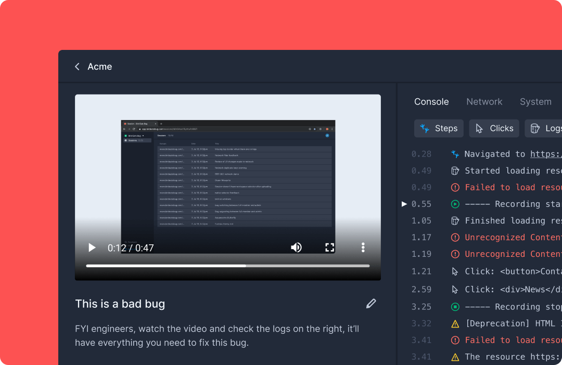Screen dimensions: 562x365
Task: Open the Navigated to https link
Action: click(545, 154)
